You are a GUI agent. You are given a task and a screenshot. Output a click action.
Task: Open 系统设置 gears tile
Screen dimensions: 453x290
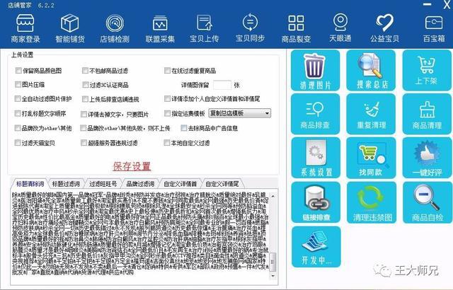click(x=316, y=158)
